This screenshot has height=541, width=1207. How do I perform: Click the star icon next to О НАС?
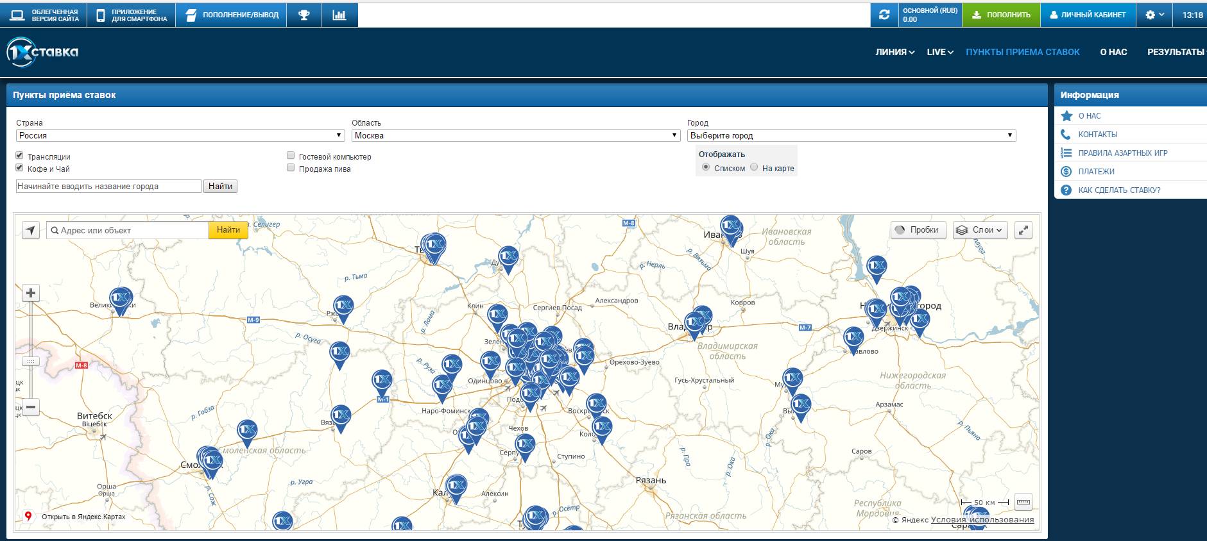1066,116
